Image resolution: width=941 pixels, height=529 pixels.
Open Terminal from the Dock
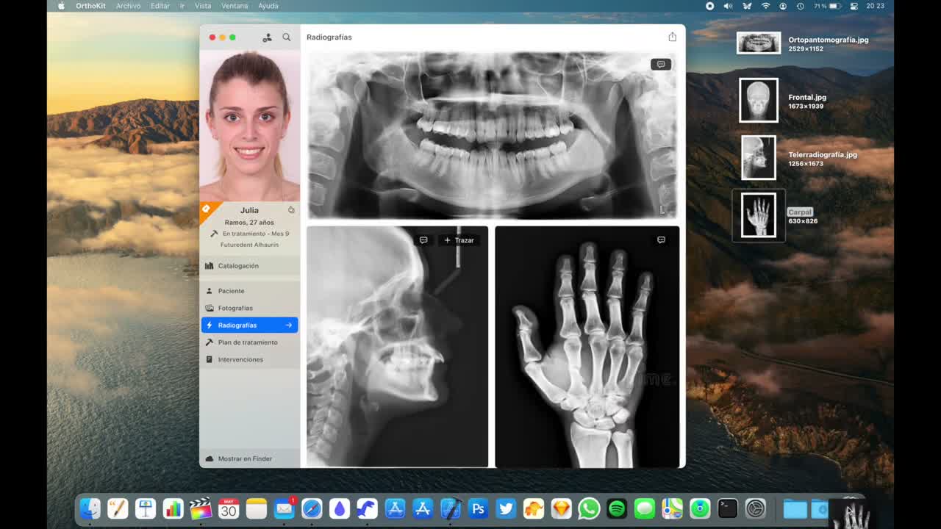[x=728, y=508]
